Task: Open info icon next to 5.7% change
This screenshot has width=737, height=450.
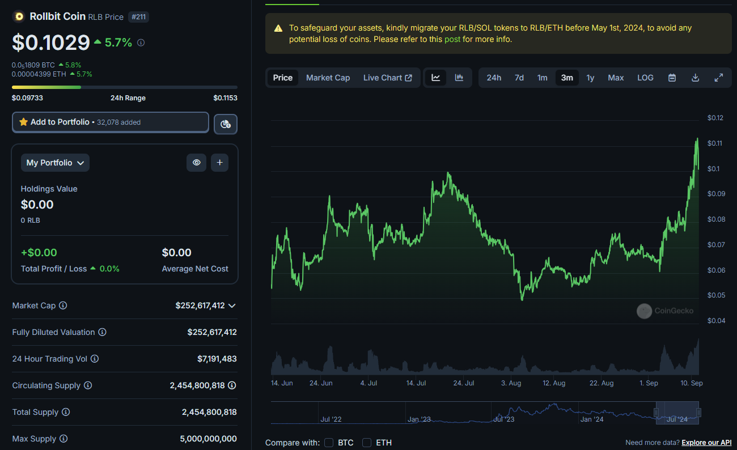Action: pos(141,43)
